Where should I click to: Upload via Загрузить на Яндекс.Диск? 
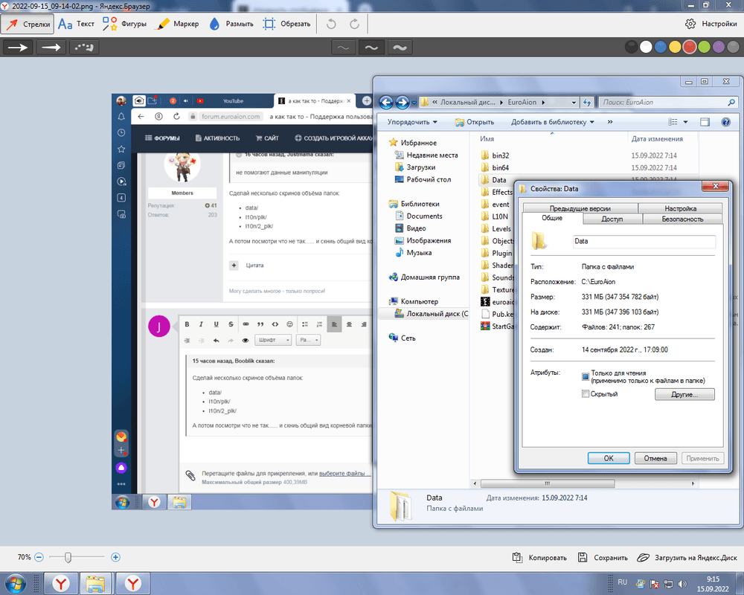tap(687, 557)
